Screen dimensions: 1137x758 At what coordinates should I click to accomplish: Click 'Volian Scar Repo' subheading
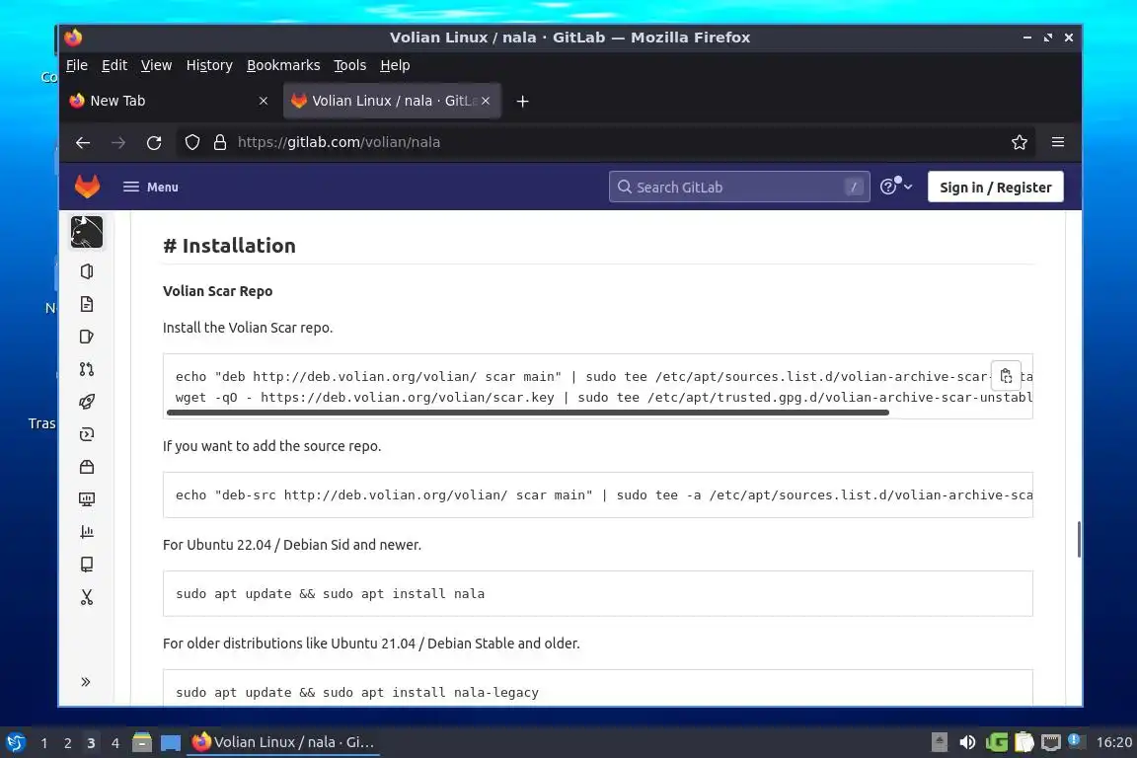click(x=217, y=291)
